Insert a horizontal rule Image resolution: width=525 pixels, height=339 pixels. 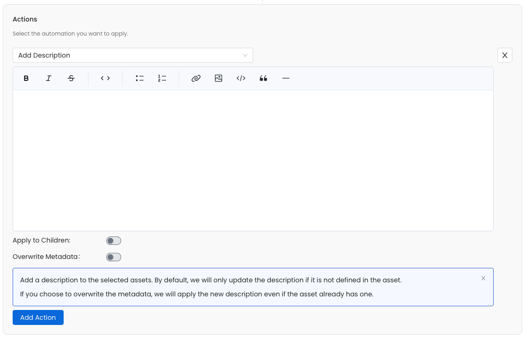285,78
